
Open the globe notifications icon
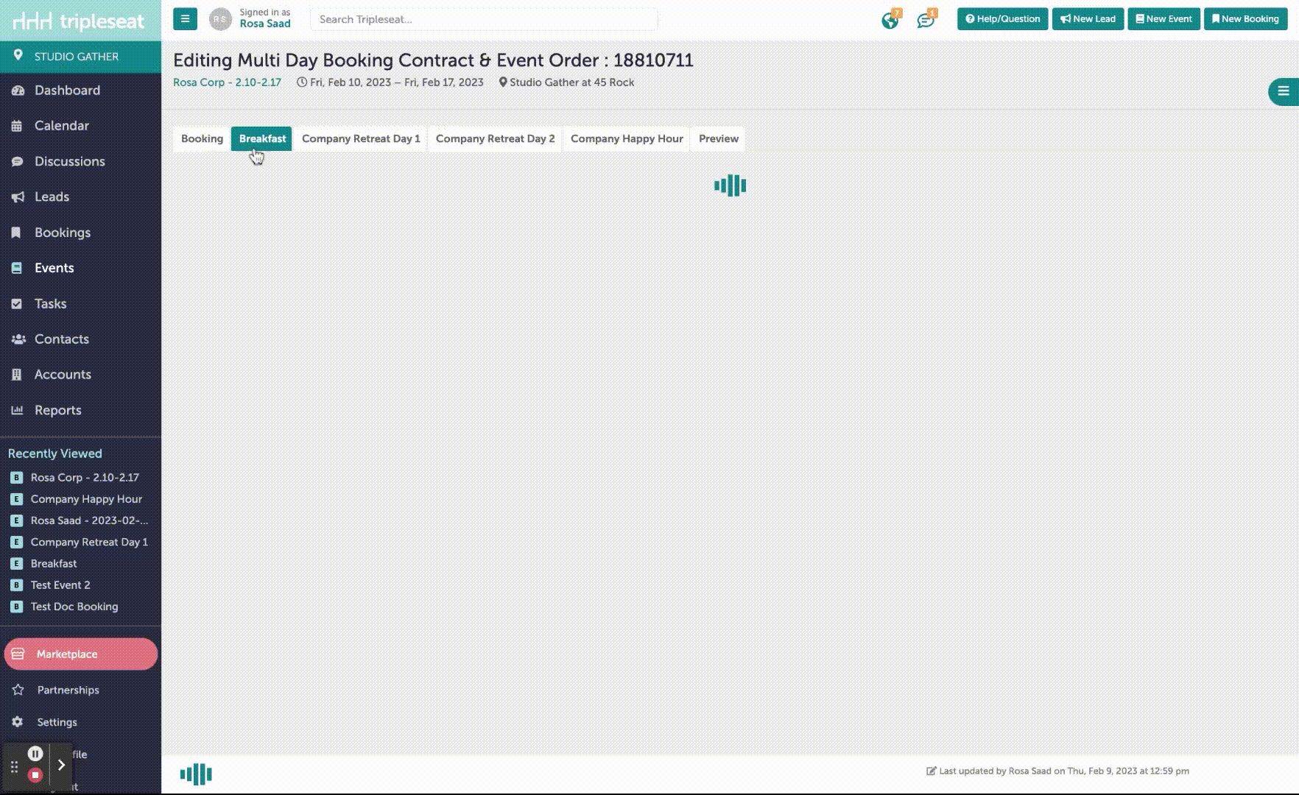click(x=890, y=20)
